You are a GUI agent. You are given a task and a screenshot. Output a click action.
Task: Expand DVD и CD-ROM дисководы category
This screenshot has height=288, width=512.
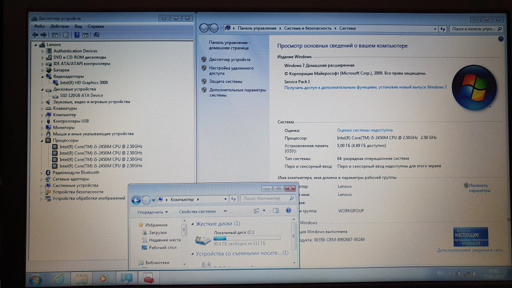42,57
